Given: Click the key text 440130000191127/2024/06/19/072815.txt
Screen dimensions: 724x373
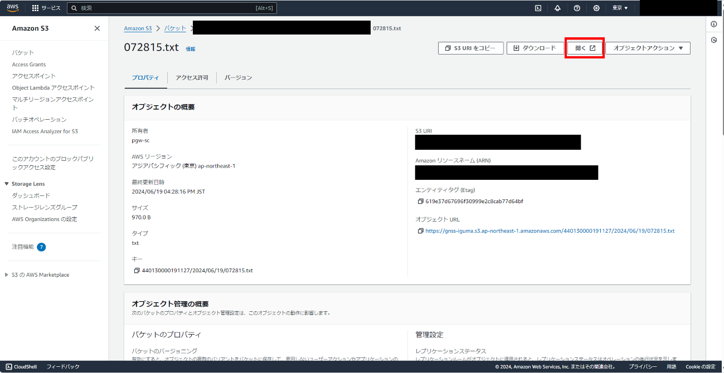Looking at the screenshot, I should (197, 271).
